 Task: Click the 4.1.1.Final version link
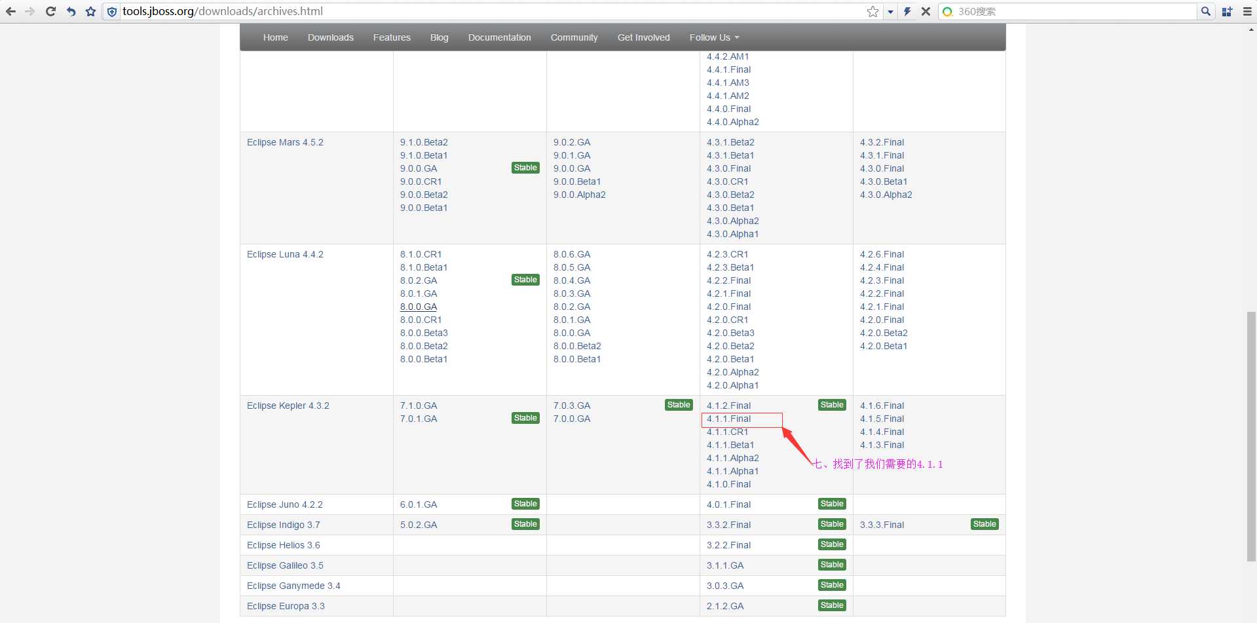coord(728,419)
